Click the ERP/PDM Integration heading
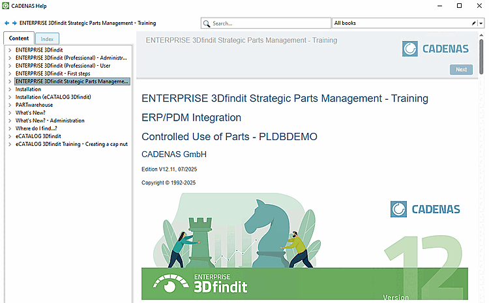Viewport: 489px width, 303px height. tap(191, 117)
